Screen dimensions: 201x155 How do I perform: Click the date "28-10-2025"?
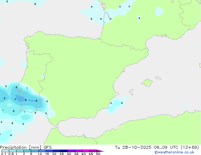tap(137, 147)
